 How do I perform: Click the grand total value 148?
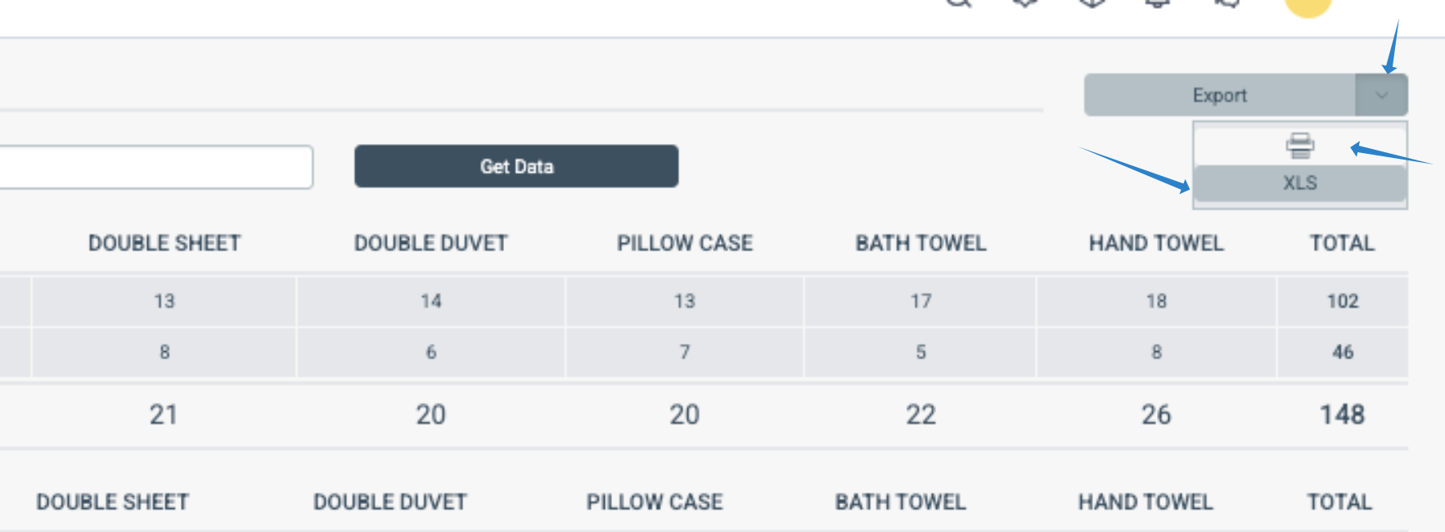pyautogui.click(x=1342, y=415)
